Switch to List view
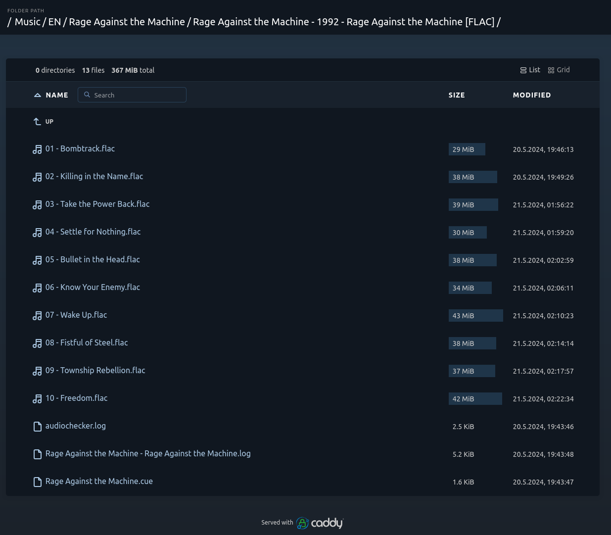Screen dimensions: 611x535 [x=530, y=70]
